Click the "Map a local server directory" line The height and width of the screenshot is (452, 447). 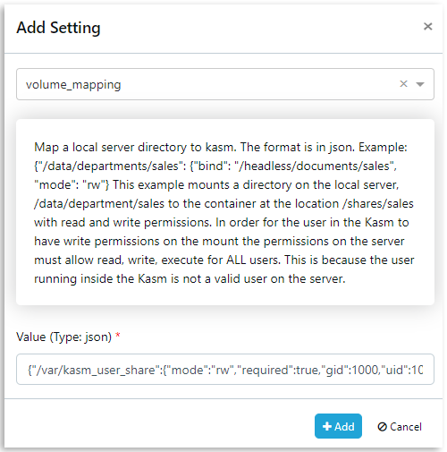(x=221, y=148)
